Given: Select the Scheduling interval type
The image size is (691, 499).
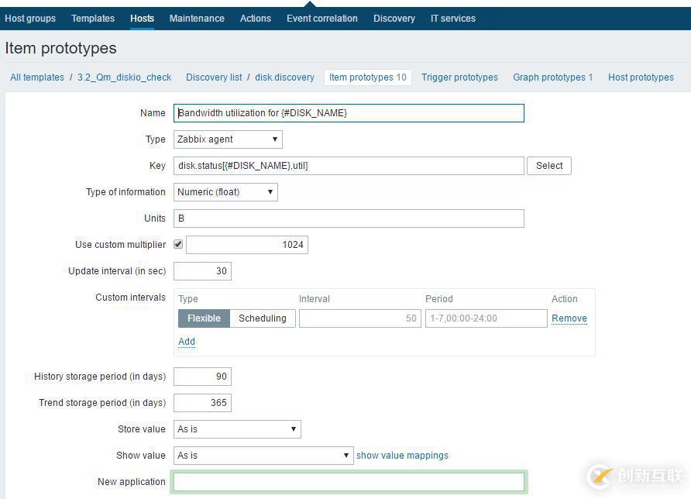Looking at the screenshot, I should click(x=262, y=318).
